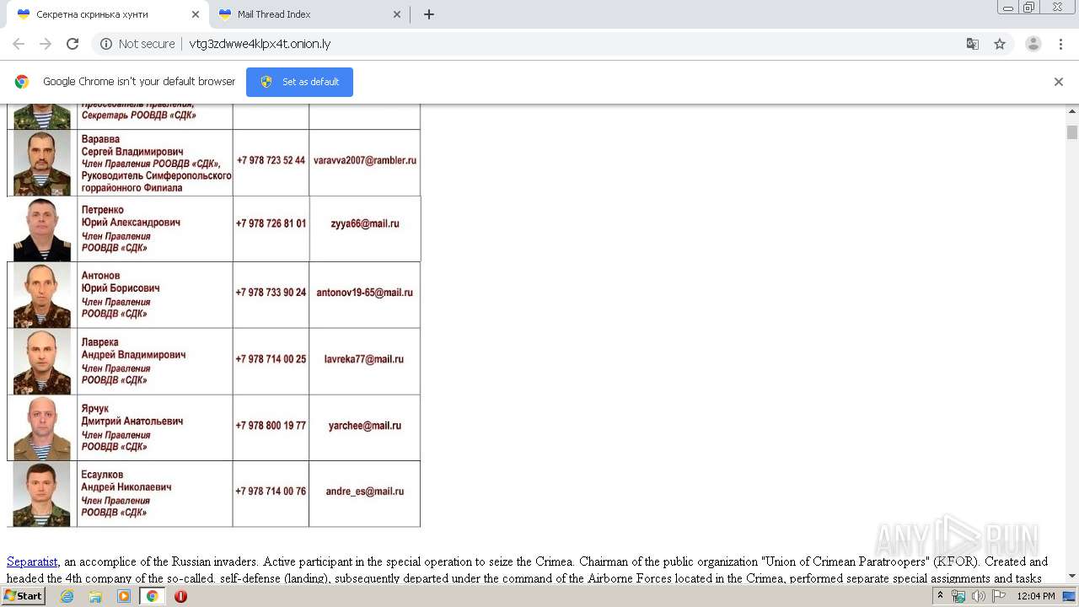This screenshot has height=607, width=1079.
Task: Click name Ярчук Дмитрий Анатольевич
Action: point(132,415)
